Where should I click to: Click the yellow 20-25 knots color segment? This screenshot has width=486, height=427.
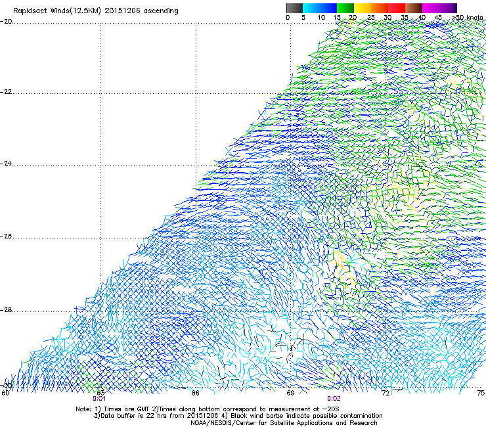tap(363, 8)
